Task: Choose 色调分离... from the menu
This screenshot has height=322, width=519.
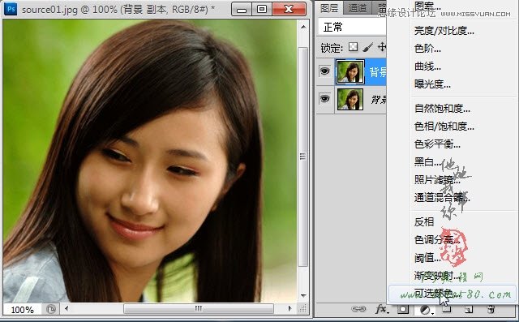Action: 437,239
